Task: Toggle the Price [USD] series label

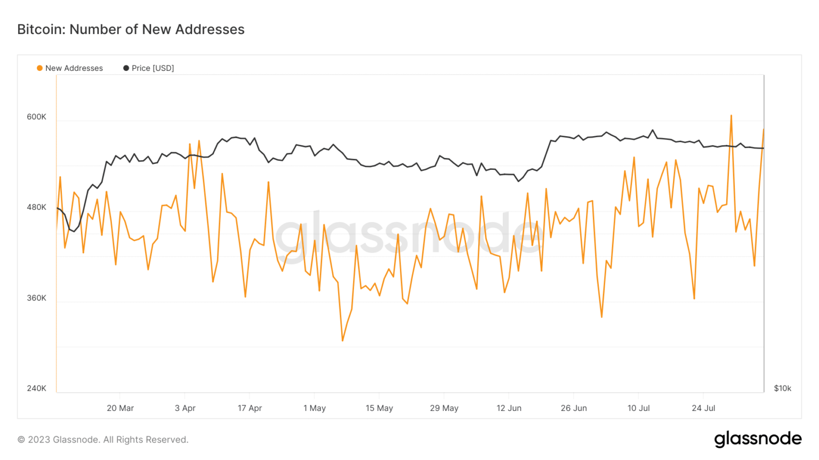Action: [x=152, y=68]
